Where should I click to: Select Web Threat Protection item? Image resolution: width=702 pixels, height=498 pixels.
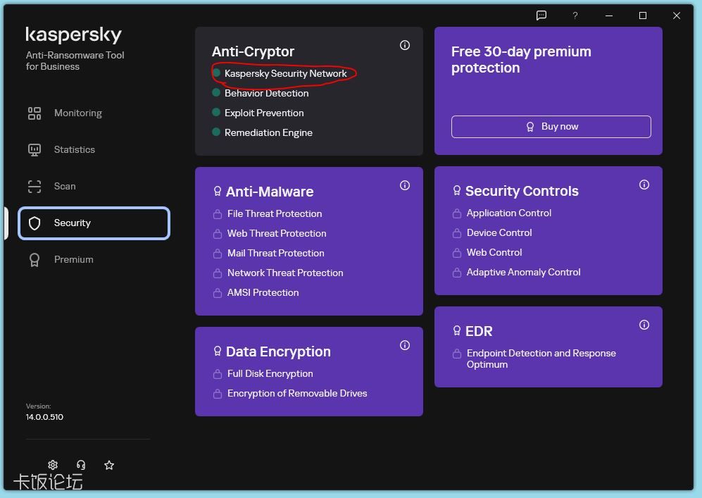(x=277, y=233)
